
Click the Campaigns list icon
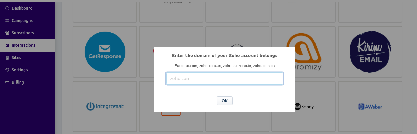pyautogui.click(x=7, y=21)
